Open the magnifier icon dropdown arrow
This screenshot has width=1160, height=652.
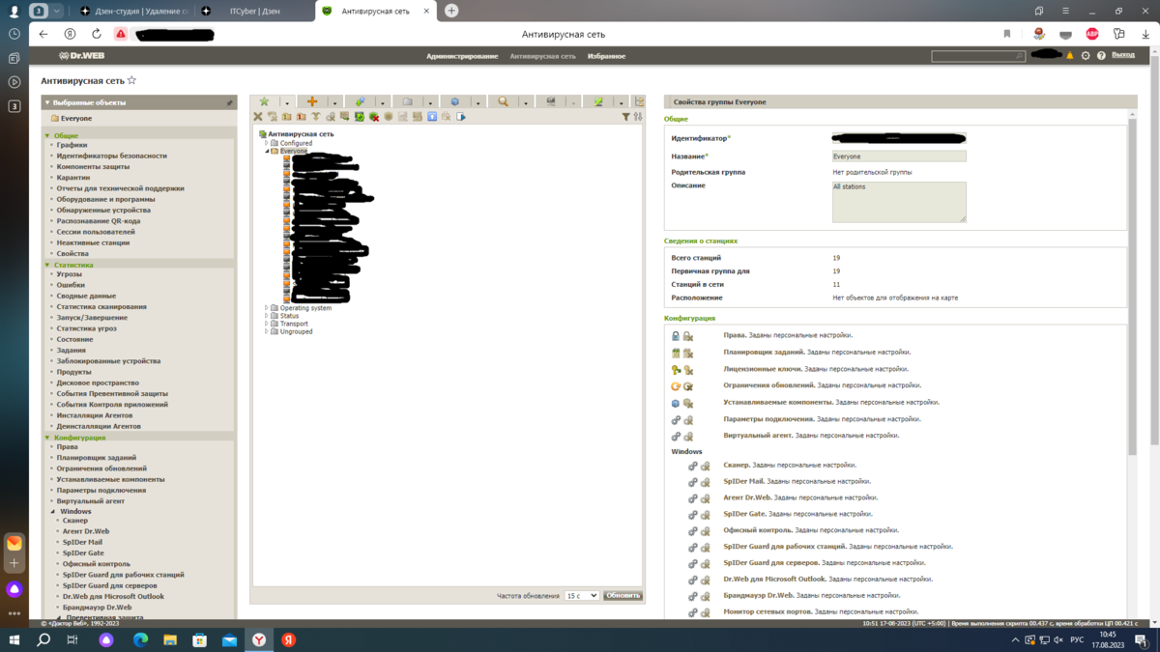tap(526, 102)
